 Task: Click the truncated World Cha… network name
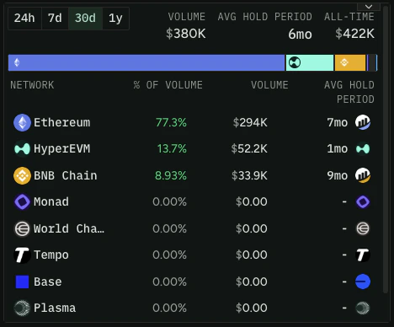tap(69, 228)
